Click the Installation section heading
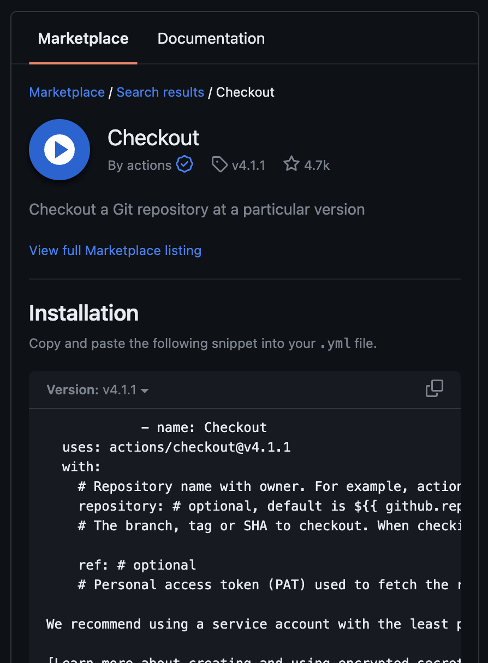This screenshot has width=488, height=663. (84, 313)
